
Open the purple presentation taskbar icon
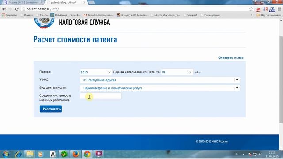(99, 154)
